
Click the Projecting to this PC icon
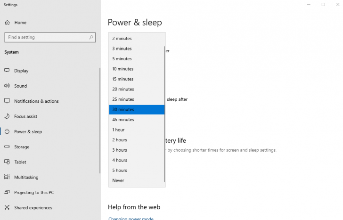[x=7, y=192]
